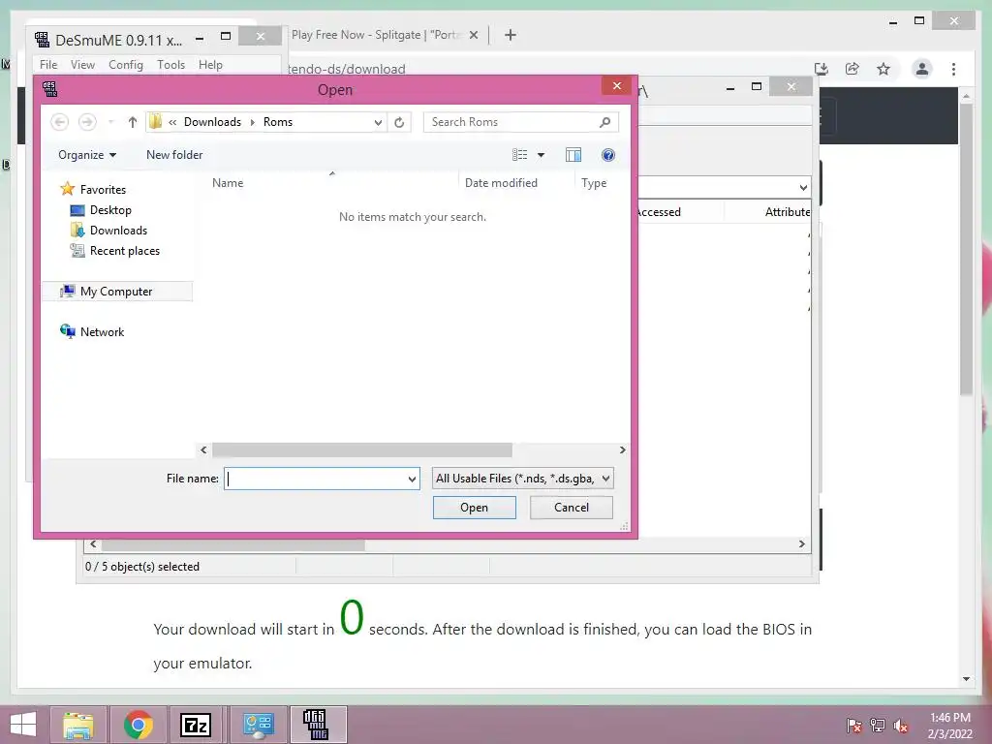The height and width of the screenshot is (744, 992).
Task: Expand hidden folders chevron in address bar
Action: click(x=172, y=122)
